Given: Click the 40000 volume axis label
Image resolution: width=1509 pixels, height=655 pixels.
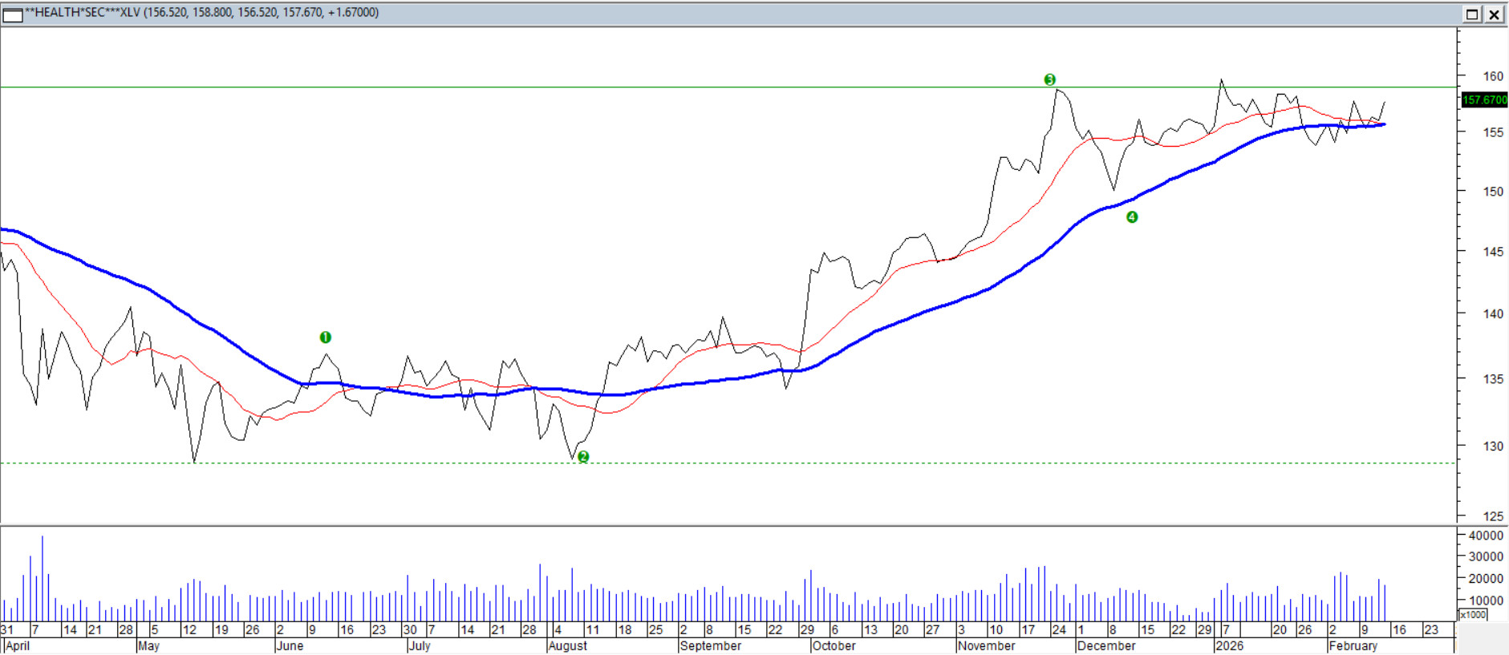Looking at the screenshot, I should 1486,536.
